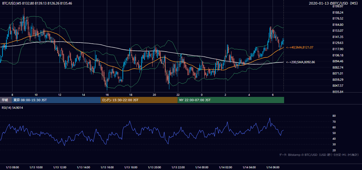Click price axis value 8129.63
This screenshot has height=170, width=362.
(x=338, y=43)
